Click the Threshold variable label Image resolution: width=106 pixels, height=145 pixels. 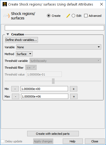pos(16,61)
